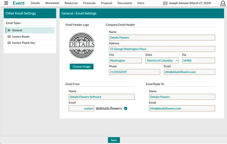227x144 pixels.
Task: Click the General paper plane icon
Action: coord(9,30)
